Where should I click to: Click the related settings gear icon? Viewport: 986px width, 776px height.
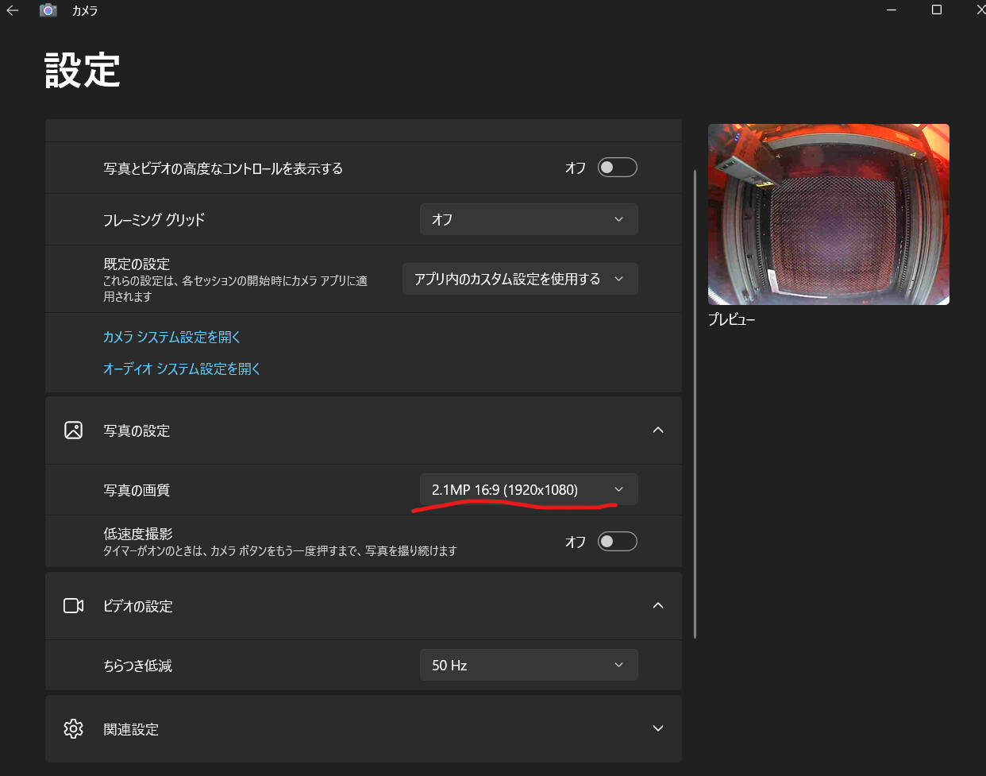click(73, 729)
